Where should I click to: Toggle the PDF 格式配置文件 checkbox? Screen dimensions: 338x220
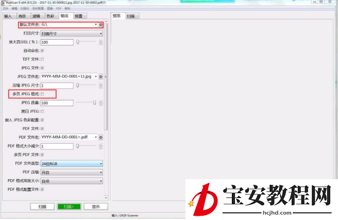[x=42, y=190]
